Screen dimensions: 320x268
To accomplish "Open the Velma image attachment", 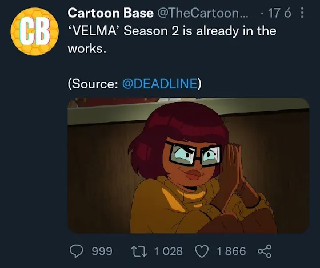I will [189, 165].
